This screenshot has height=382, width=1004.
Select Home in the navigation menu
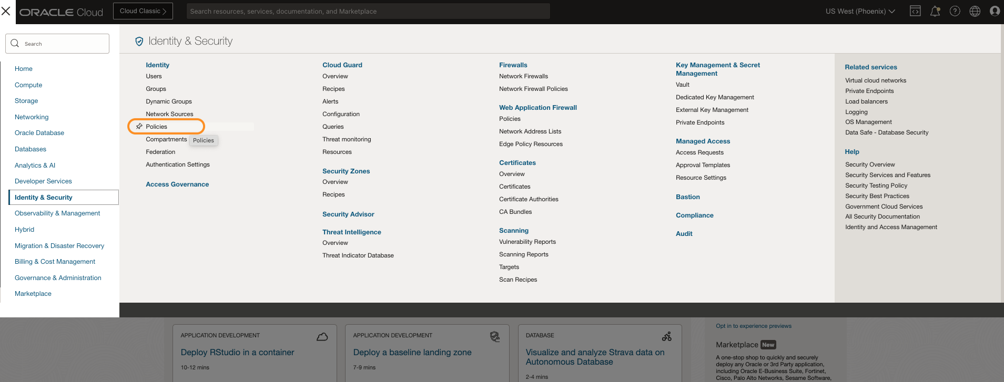(x=24, y=69)
